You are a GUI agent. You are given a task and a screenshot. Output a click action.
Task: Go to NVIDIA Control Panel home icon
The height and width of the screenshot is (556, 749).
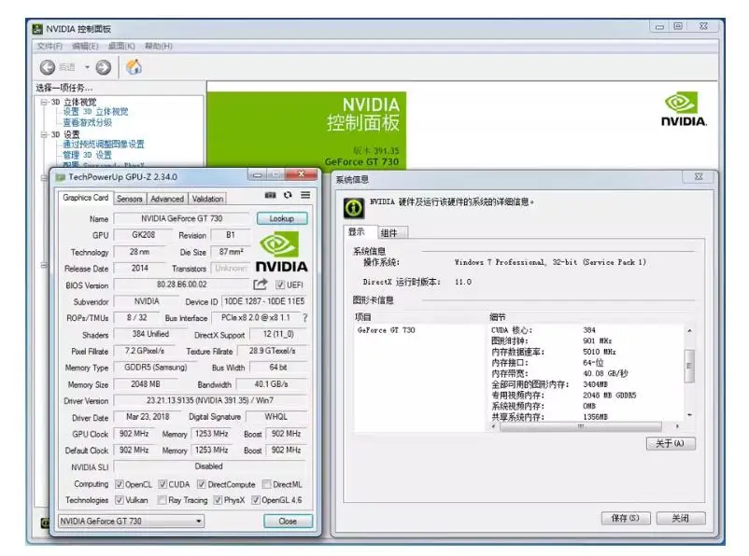tap(134, 67)
